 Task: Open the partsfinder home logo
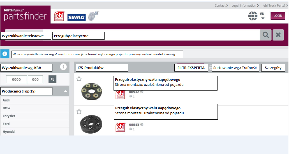click(25, 15)
